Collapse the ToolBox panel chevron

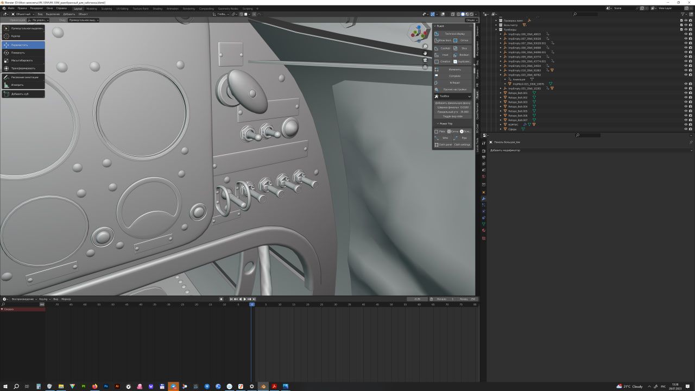pyautogui.click(x=469, y=96)
